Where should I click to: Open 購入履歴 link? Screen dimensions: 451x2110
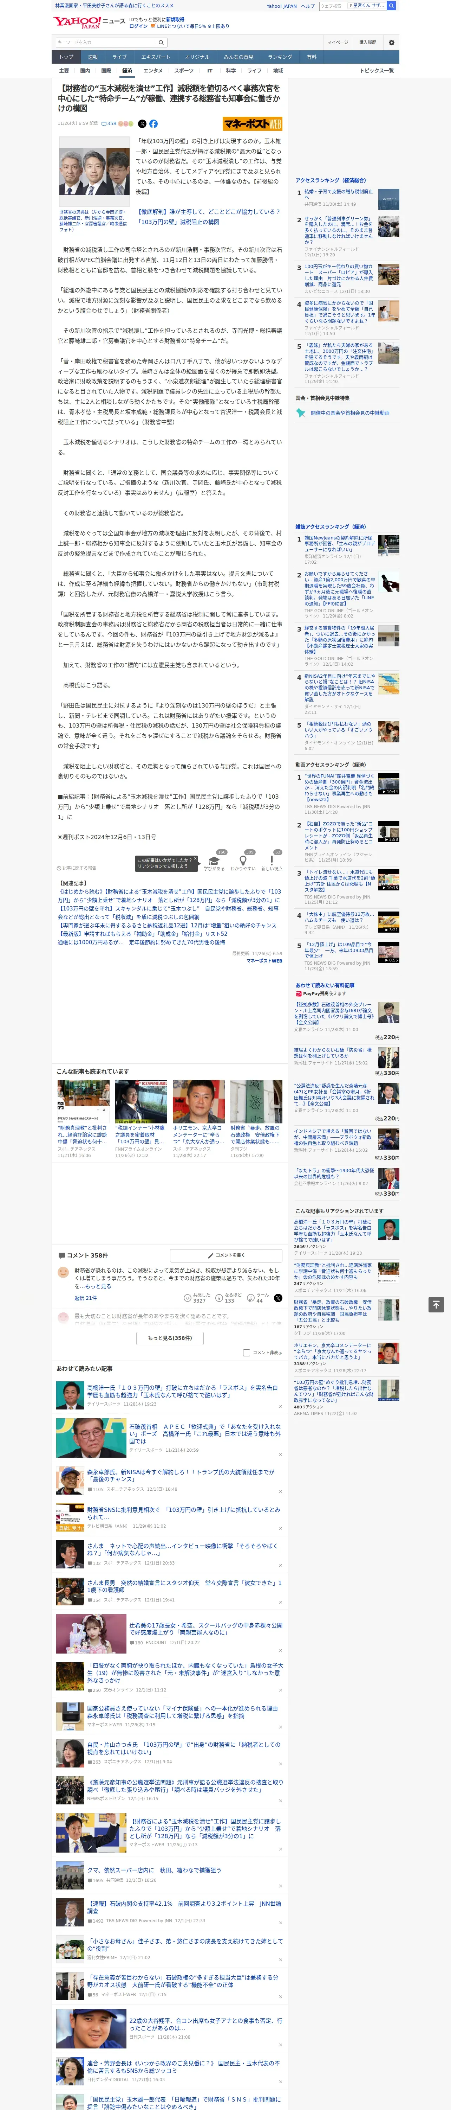[367, 42]
